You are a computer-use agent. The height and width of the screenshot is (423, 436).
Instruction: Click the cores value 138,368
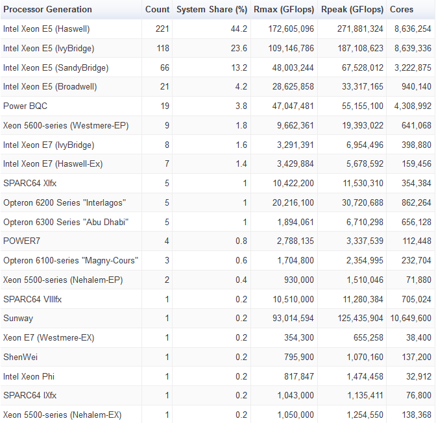tap(417, 415)
